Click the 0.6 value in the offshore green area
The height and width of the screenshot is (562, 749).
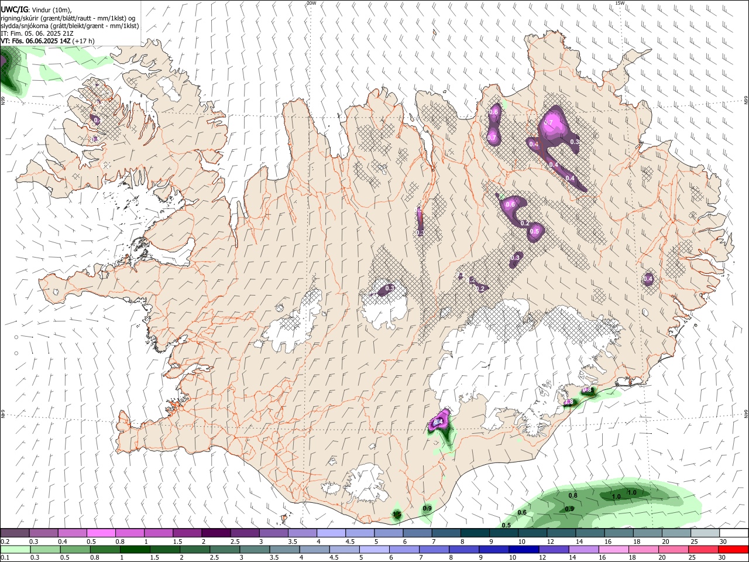pos(522,513)
